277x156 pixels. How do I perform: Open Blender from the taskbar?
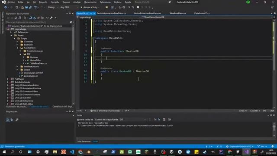pos(88,152)
